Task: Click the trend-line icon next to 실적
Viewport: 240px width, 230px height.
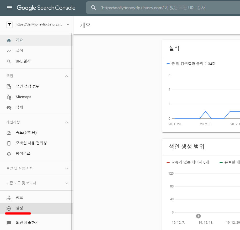Action: 9,51
